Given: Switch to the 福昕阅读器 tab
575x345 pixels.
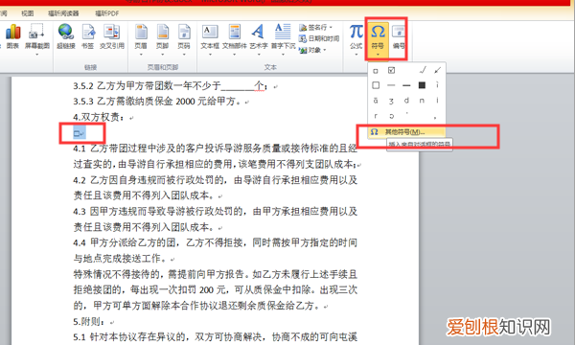Looking at the screenshot, I should 63,13.
